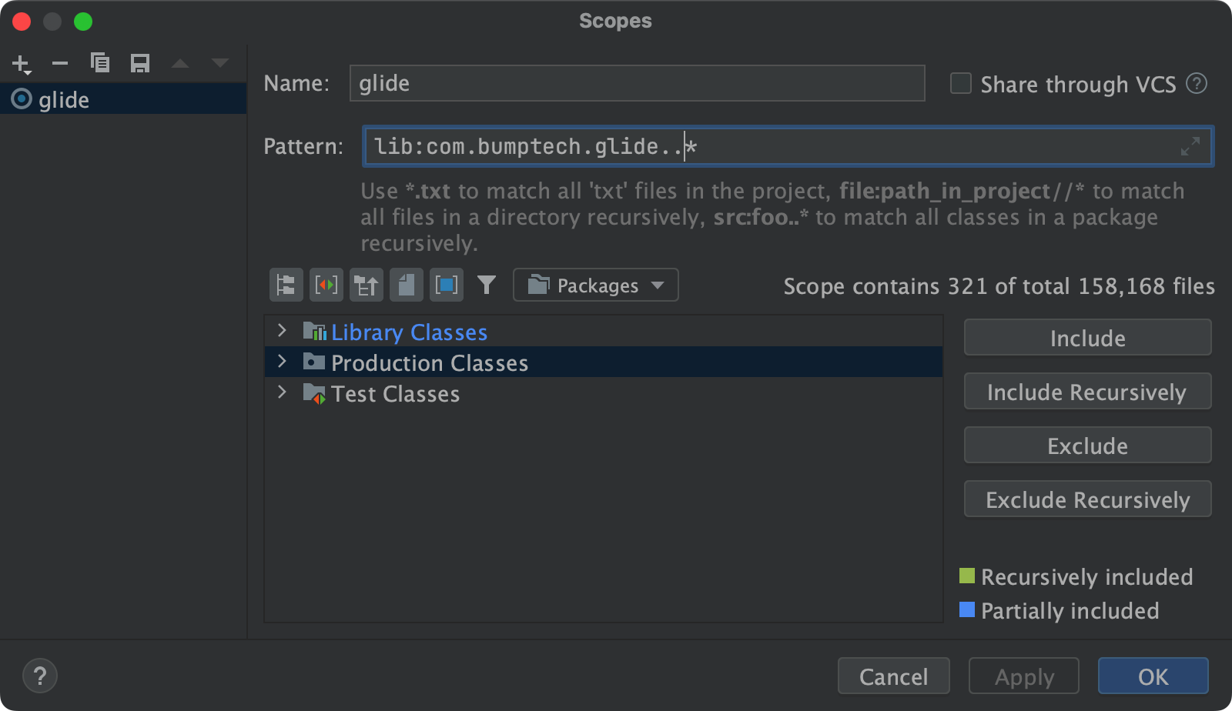The height and width of the screenshot is (711, 1232).
Task: Expand Library Classes node
Action: pyautogui.click(x=282, y=331)
